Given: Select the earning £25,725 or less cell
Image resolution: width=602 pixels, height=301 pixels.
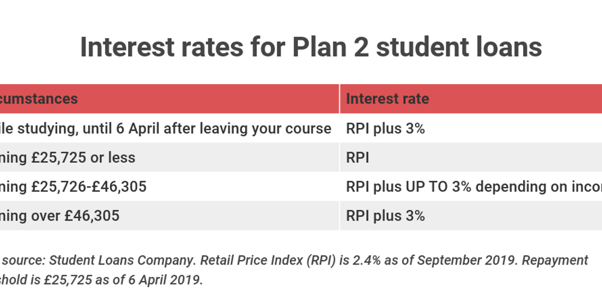Looking at the screenshot, I should click(68, 158).
